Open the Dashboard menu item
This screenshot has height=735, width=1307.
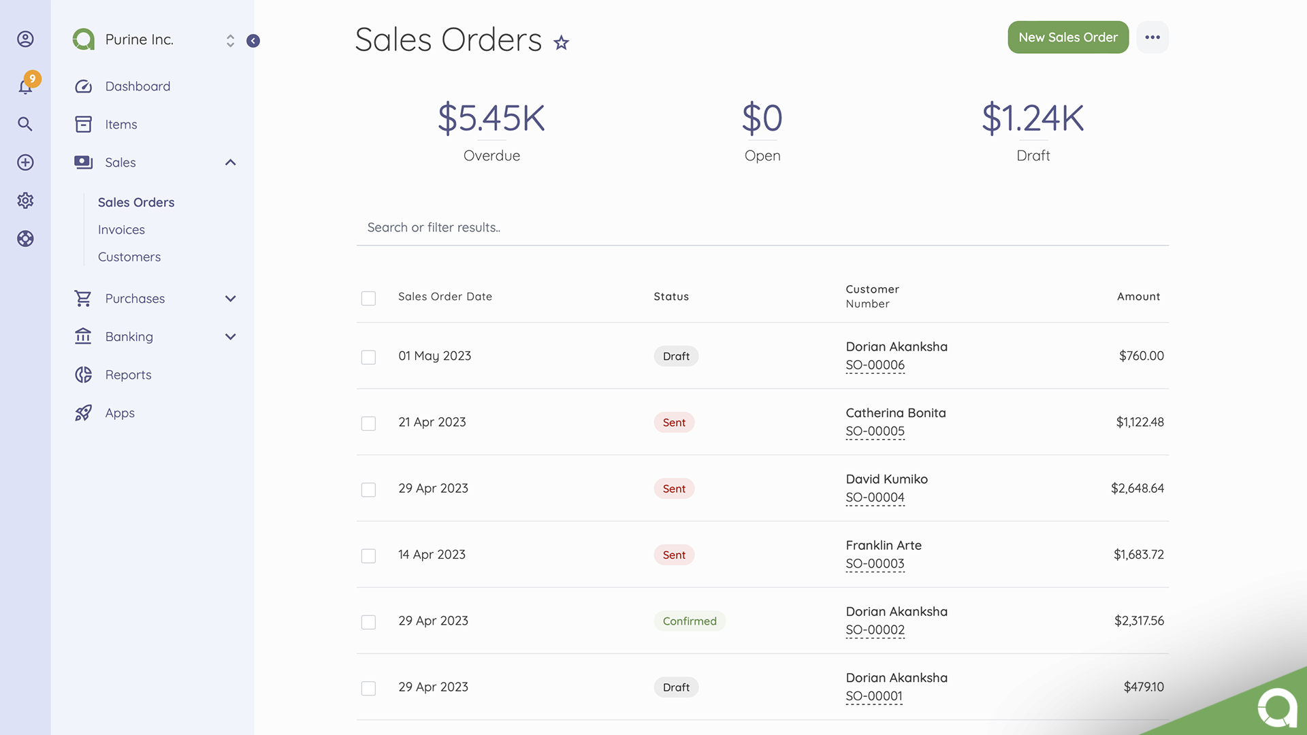[x=138, y=86]
